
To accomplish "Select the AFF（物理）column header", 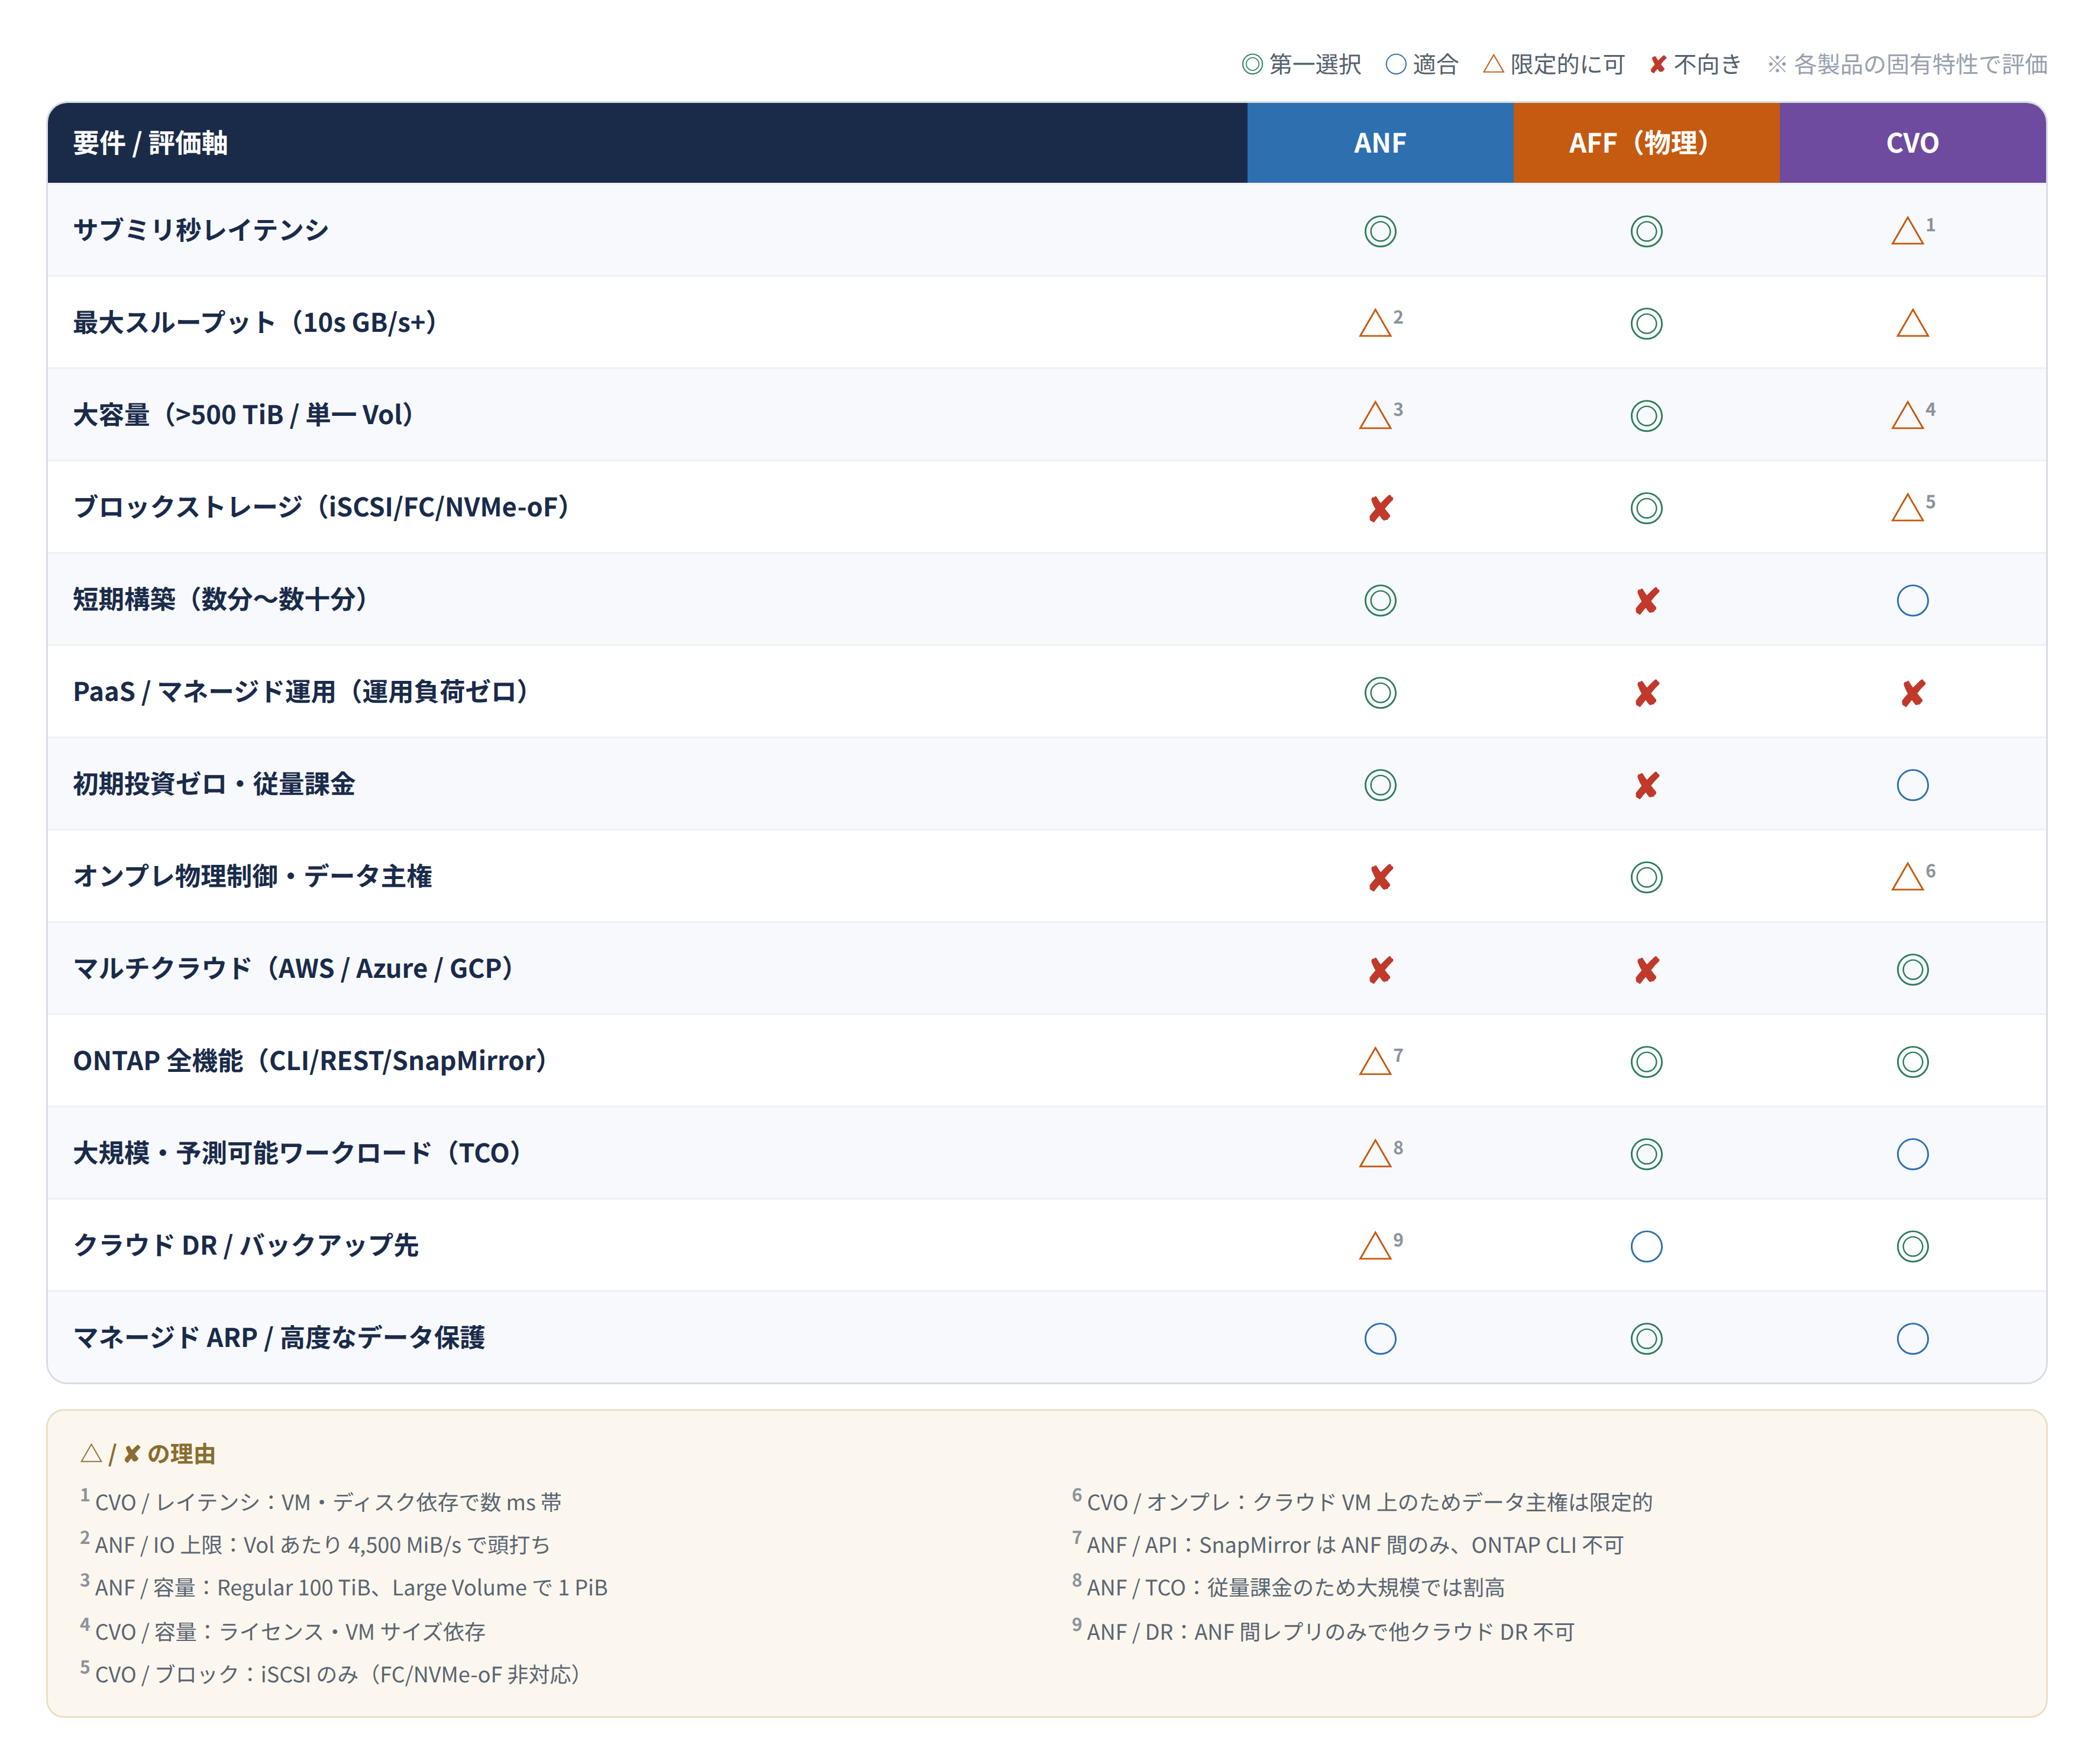I will click(1646, 143).
